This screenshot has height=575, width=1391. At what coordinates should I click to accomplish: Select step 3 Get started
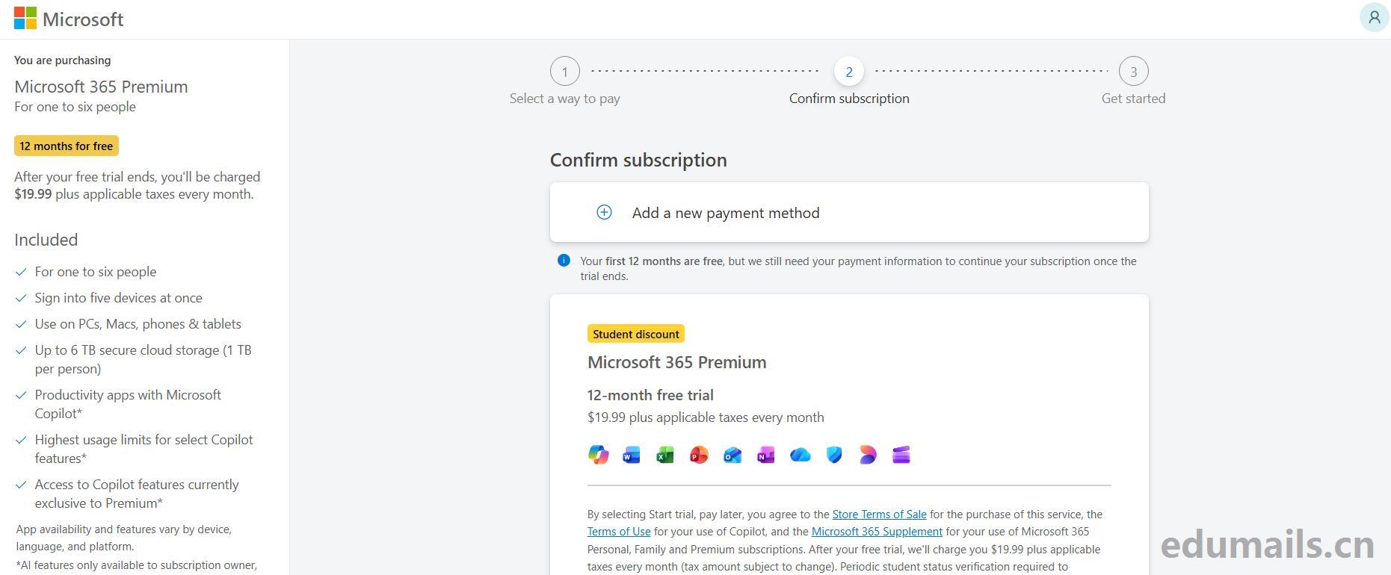1133,72
